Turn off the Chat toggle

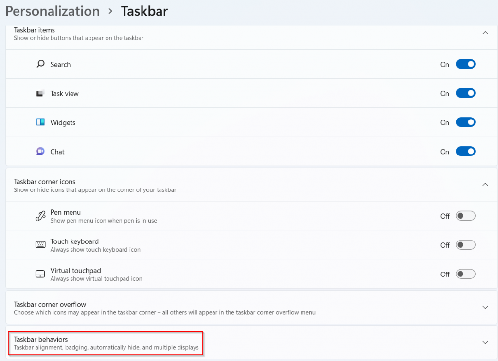[465, 151]
